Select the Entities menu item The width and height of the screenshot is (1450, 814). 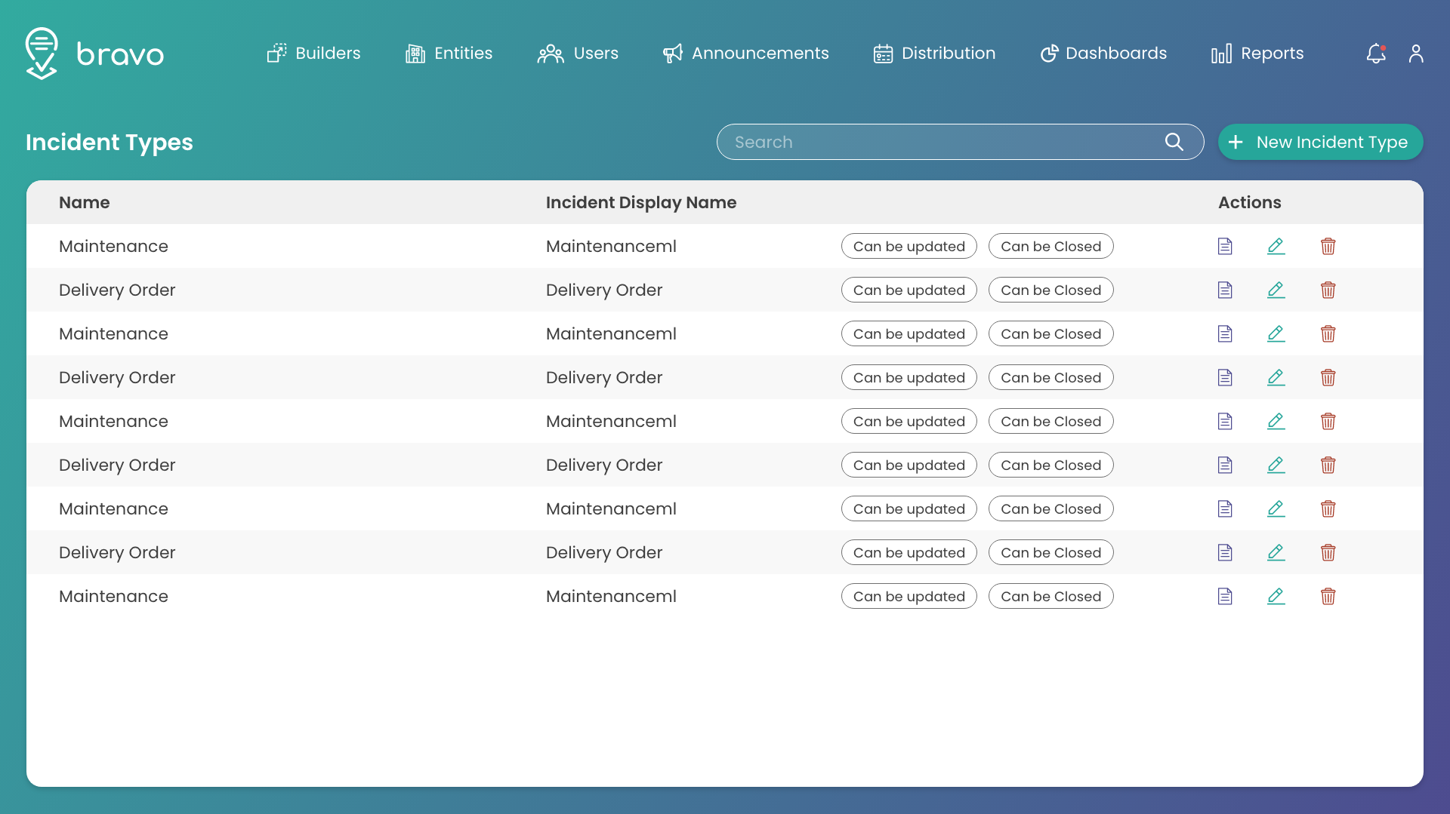click(449, 53)
